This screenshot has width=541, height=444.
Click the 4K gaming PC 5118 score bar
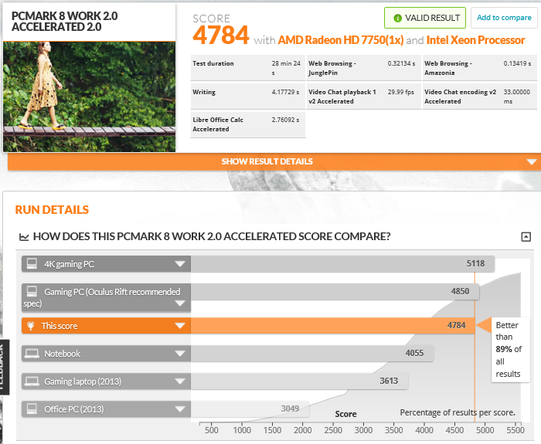pyautogui.click(x=342, y=264)
